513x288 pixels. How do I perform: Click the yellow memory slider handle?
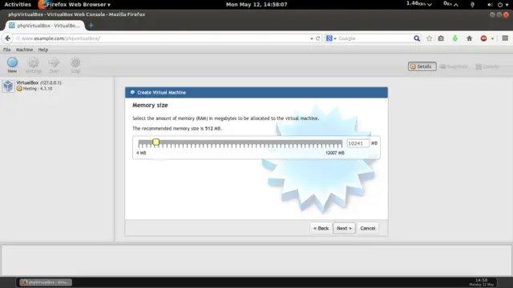click(x=156, y=142)
